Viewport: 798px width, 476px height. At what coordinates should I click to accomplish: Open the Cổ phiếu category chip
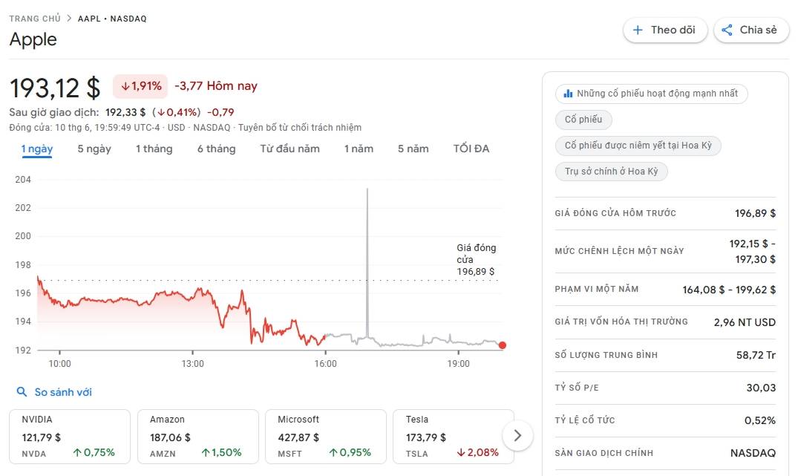click(x=583, y=120)
